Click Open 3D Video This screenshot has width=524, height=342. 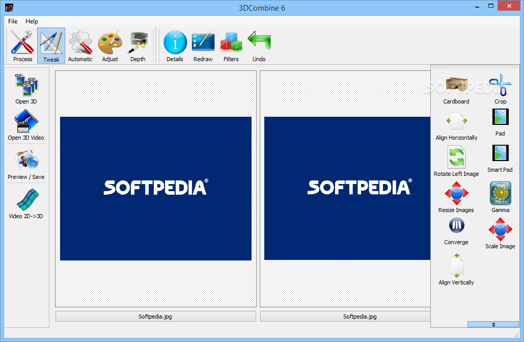click(x=26, y=125)
